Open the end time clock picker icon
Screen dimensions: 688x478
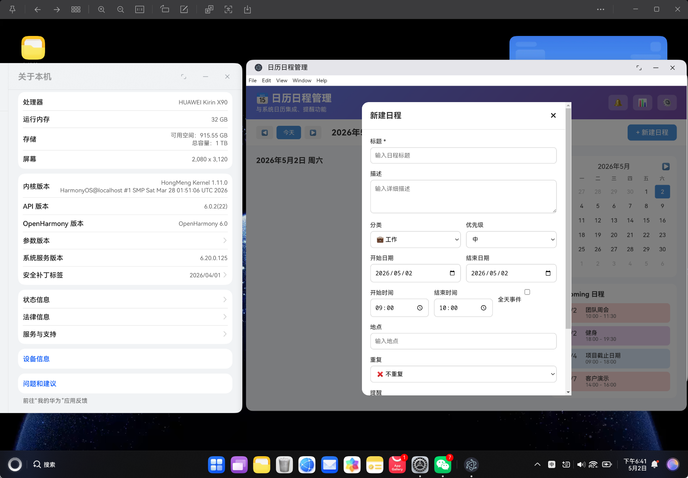tap(484, 308)
